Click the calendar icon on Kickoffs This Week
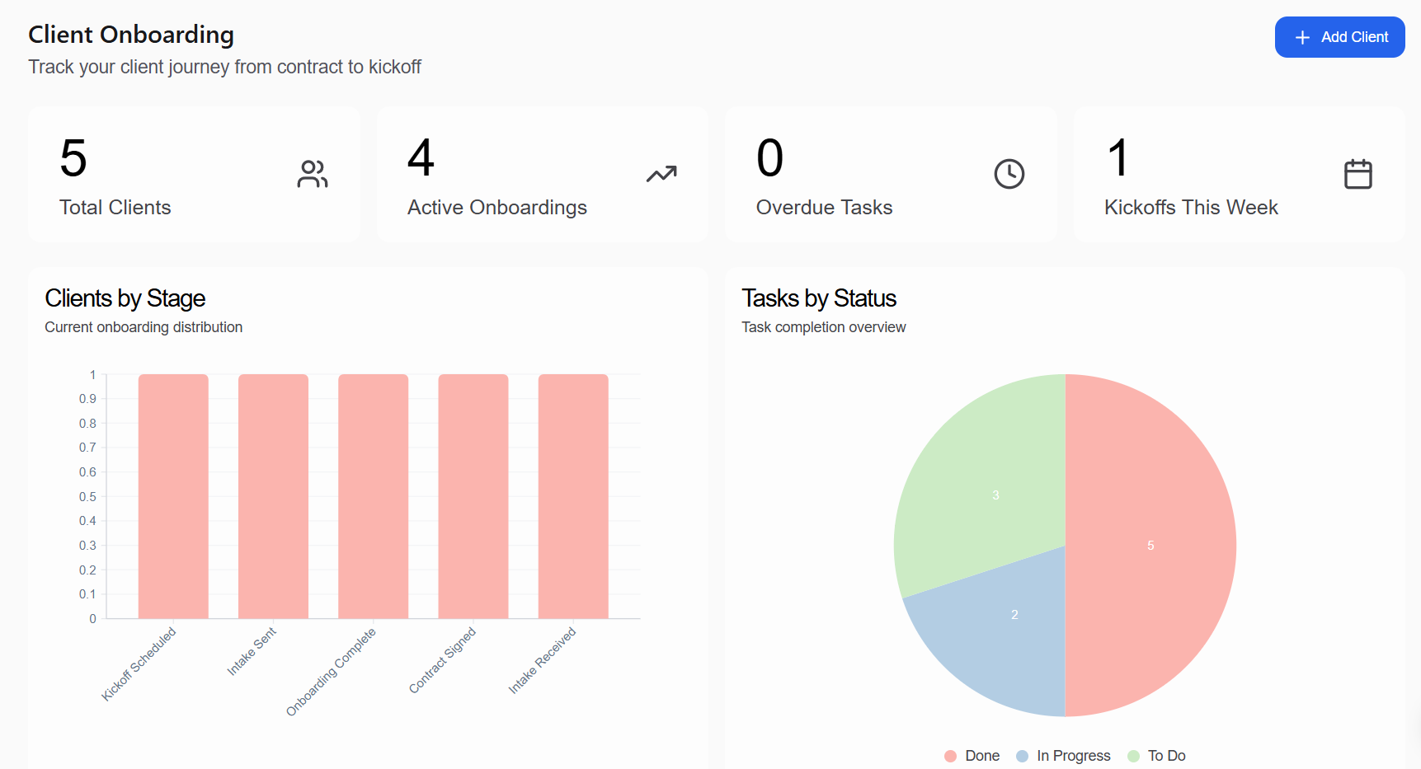 1357,174
